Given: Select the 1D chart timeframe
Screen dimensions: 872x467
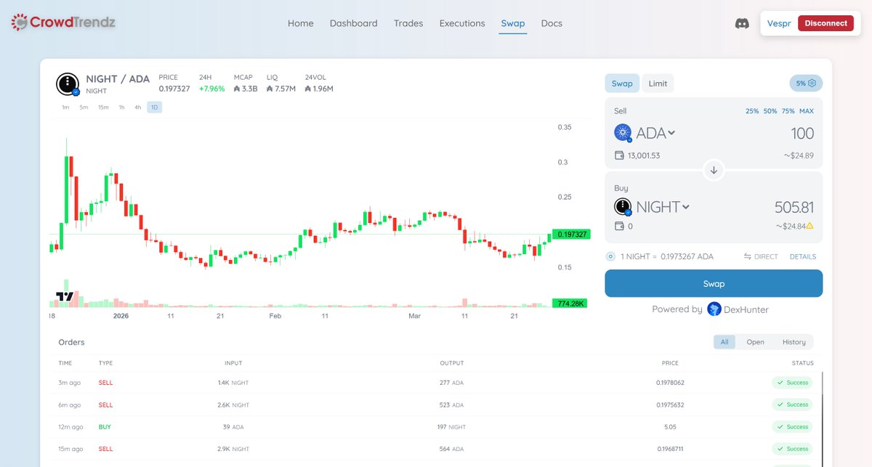Looking at the screenshot, I should 154,107.
